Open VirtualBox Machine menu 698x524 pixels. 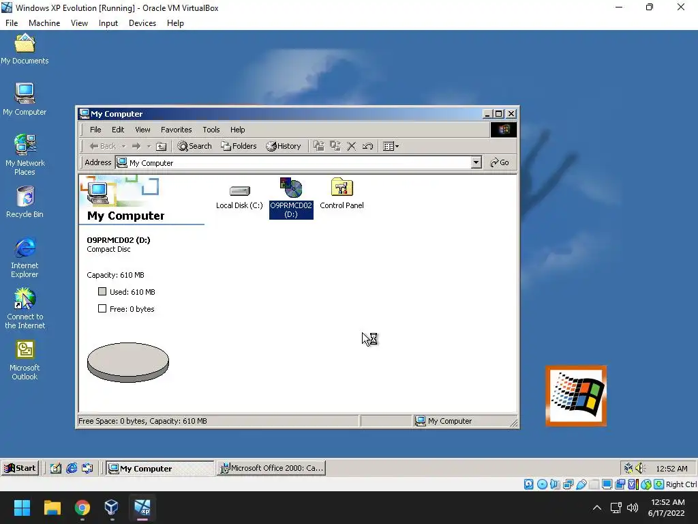click(44, 23)
